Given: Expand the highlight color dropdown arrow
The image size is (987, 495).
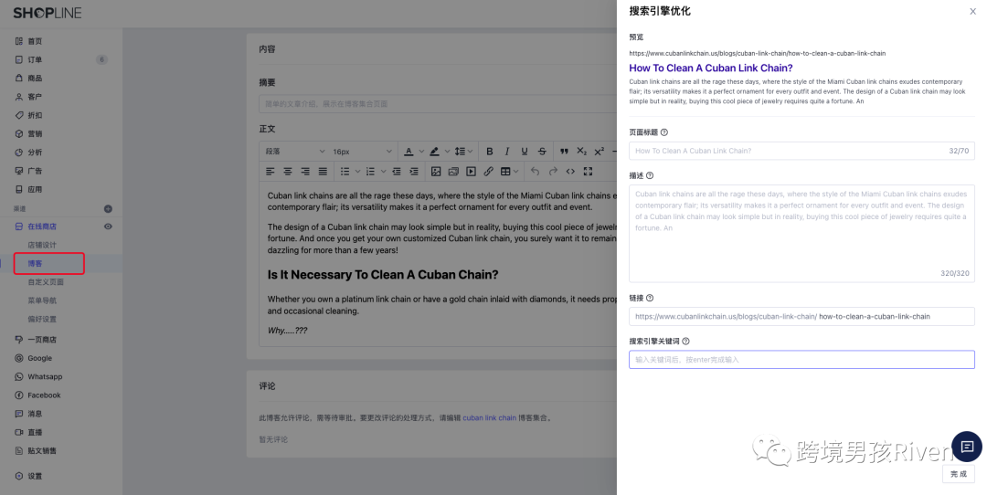Looking at the screenshot, I should [x=447, y=152].
